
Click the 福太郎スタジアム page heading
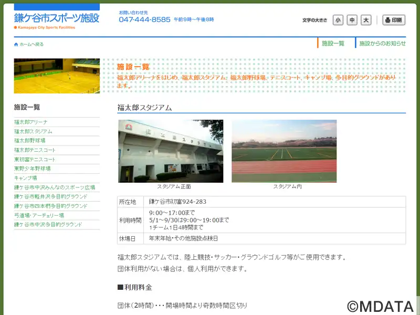[145, 108]
